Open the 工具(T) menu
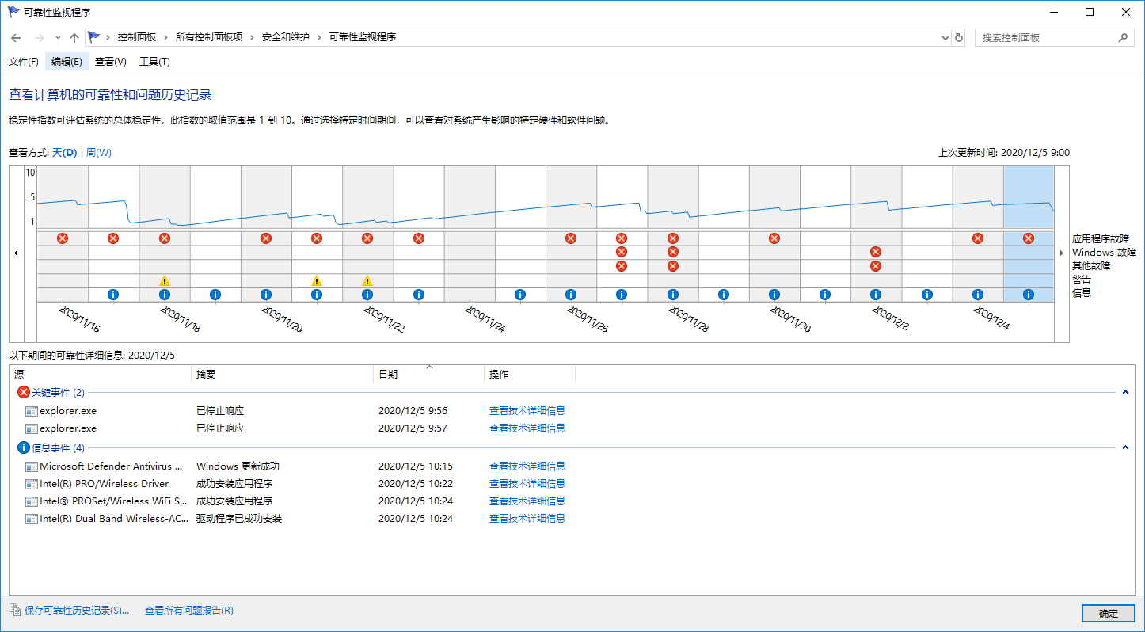This screenshot has width=1145, height=632. tap(154, 62)
